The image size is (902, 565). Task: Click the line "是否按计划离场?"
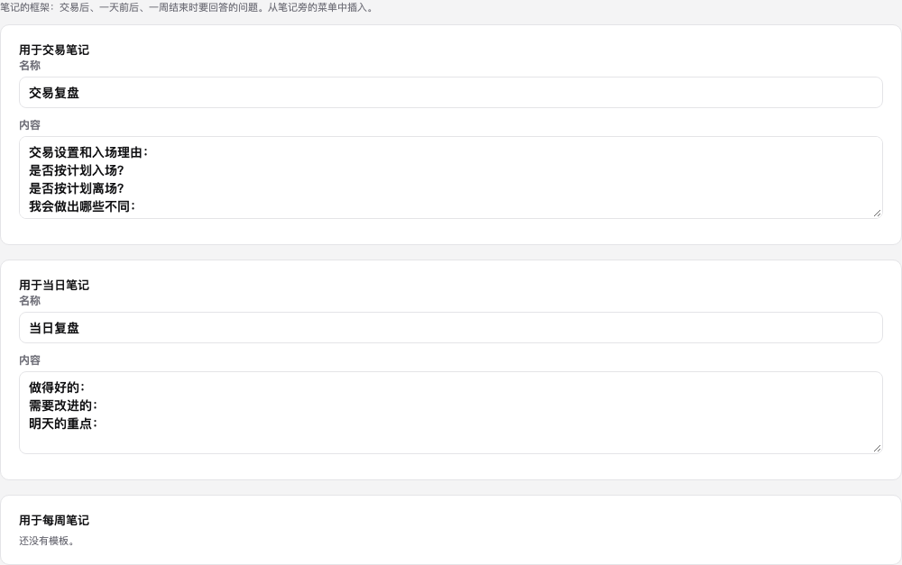pyautogui.click(x=77, y=188)
